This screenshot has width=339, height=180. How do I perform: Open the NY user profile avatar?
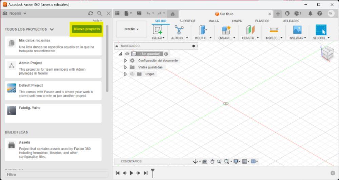point(331,14)
